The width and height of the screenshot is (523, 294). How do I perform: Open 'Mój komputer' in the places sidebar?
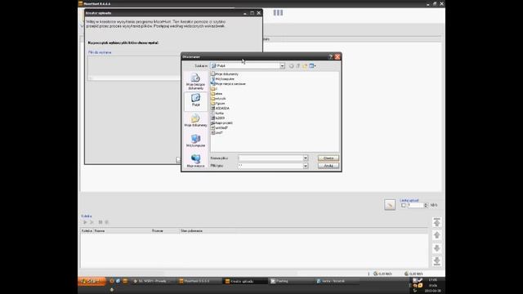tap(196, 140)
